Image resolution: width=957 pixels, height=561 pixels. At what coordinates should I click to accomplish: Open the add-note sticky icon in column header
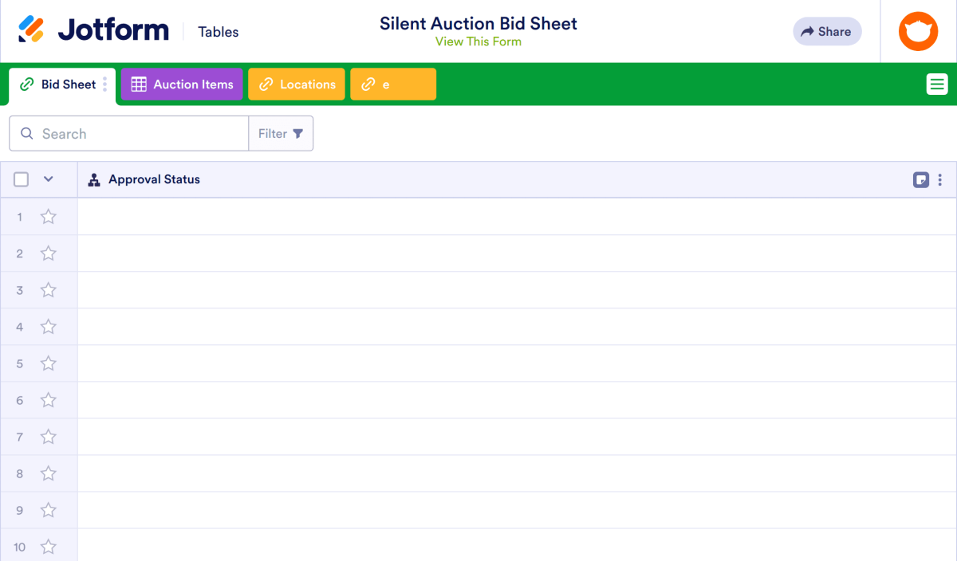921,180
